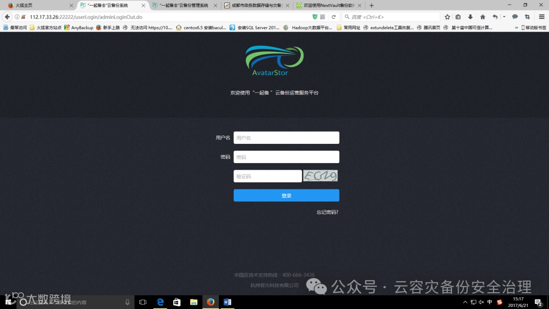The image size is (549, 309).
Task: Click the Sogou input method tray icon
Action: 500,302
